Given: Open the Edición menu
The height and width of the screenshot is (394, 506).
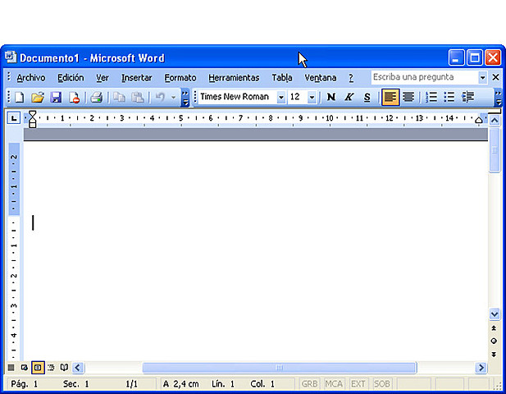Looking at the screenshot, I should 71,78.
